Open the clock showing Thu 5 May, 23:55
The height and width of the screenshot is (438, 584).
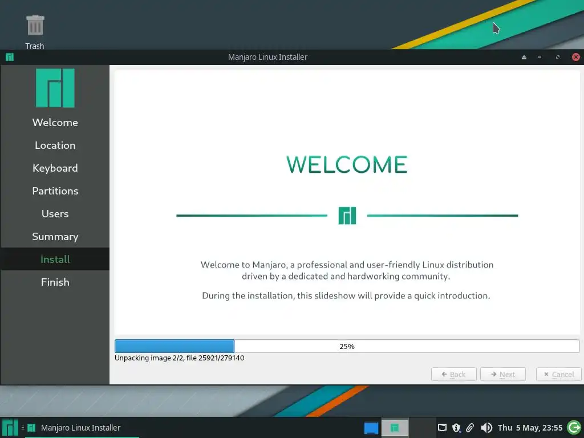(530, 428)
